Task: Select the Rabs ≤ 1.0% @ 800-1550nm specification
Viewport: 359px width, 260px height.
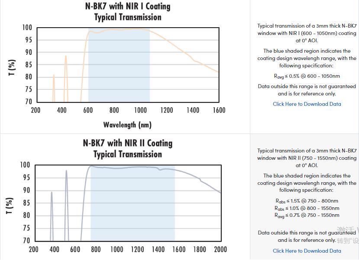Action: click(307, 208)
